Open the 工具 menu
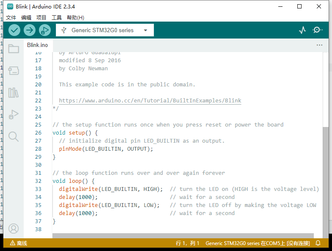The image size is (332, 251). (x=57, y=18)
